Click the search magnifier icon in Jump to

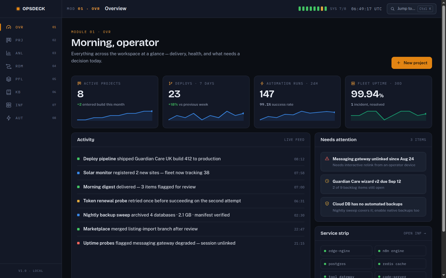[393, 9]
